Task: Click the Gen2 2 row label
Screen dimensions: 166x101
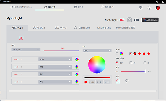Action: click(16, 67)
